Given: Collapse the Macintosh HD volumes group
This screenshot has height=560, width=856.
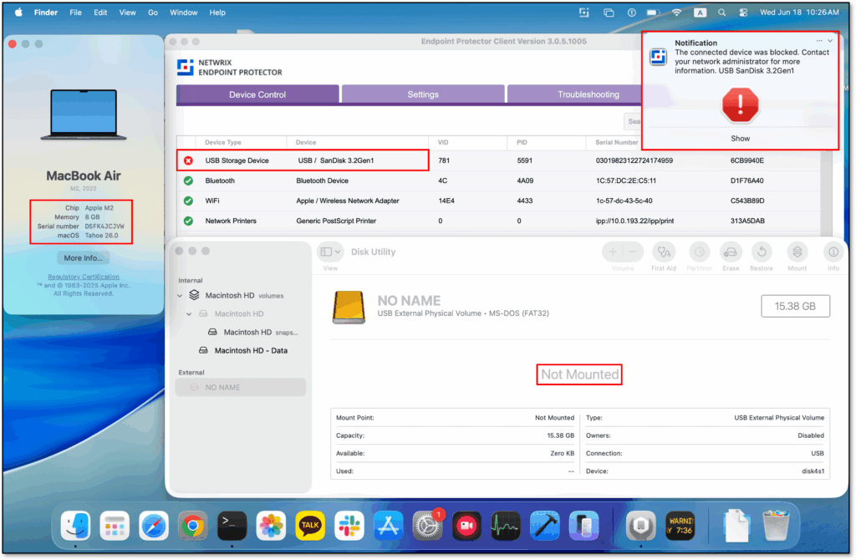Looking at the screenshot, I should coord(181,296).
